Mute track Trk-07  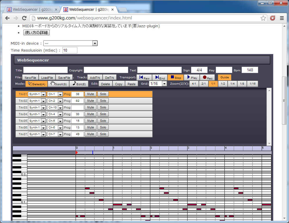coord(90,134)
